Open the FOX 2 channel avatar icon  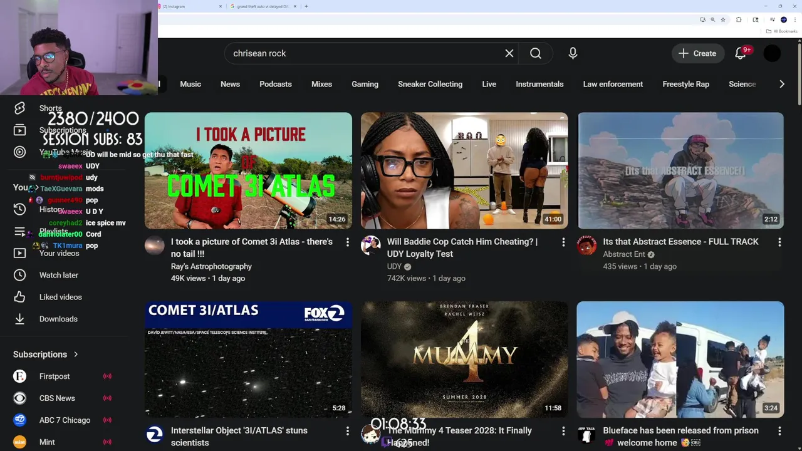[155, 435]
